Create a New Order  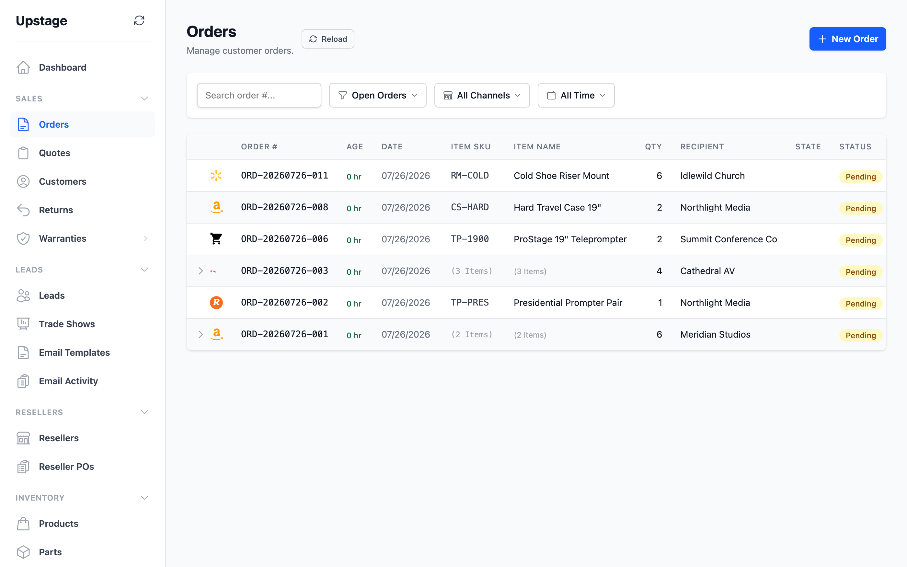[x=848, y=39]
